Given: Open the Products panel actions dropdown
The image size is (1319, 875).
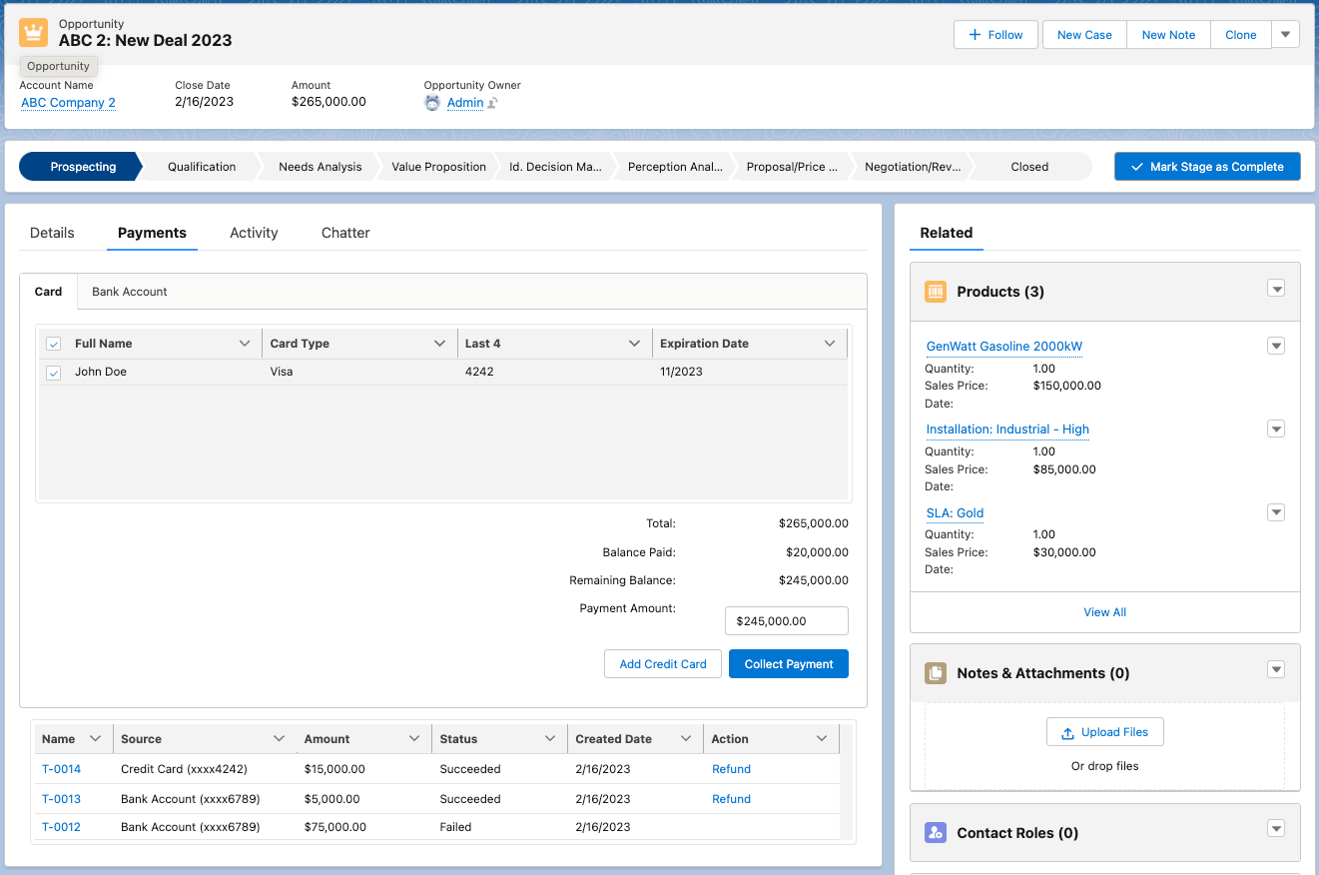Looking at the screenshot, I should click(x=1276, y=288).
